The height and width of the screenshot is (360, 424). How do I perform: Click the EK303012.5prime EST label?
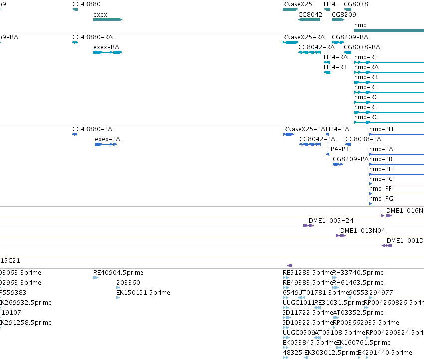pos(331,353)
